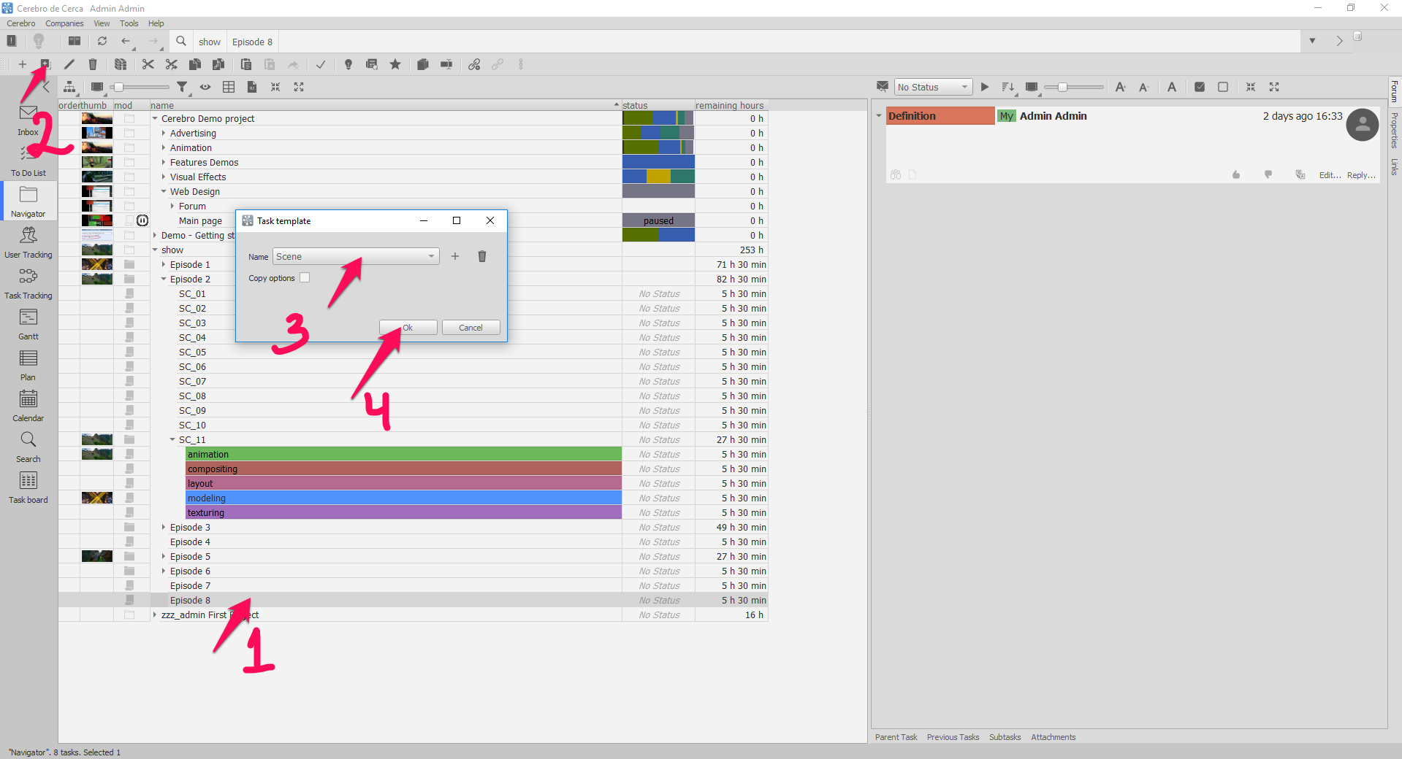1402x759 pixels.
Task: Click Ok in Task template dialog
Action: point(408,328)
